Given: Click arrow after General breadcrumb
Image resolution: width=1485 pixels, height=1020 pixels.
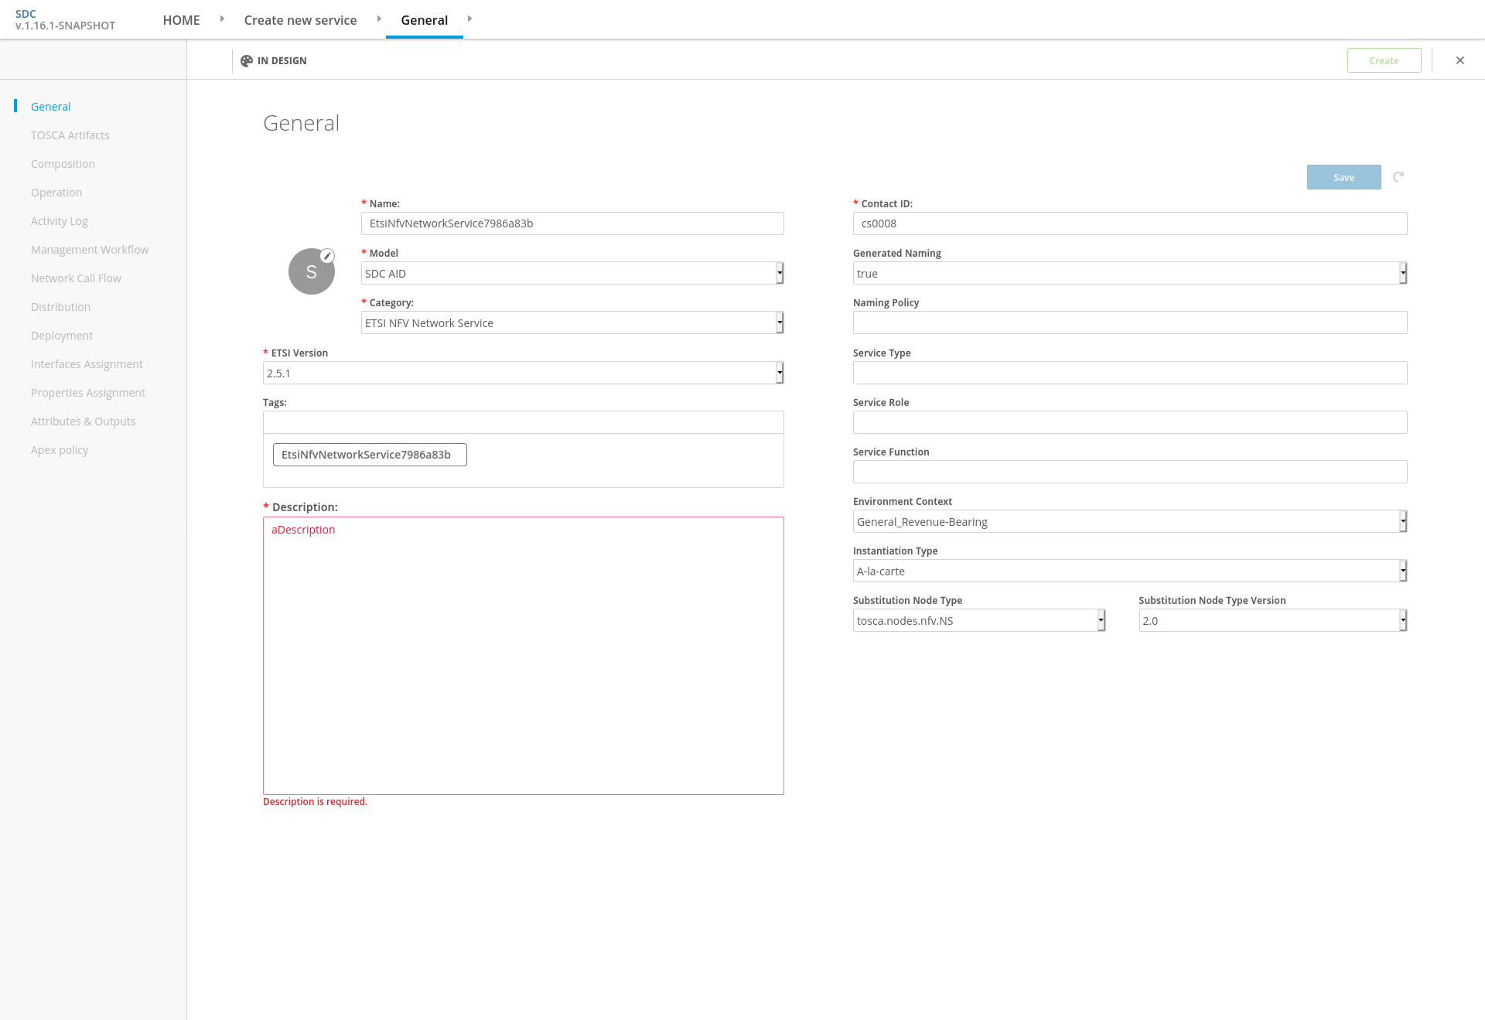Looking at the screenshot, I should (x=469, y=19).
